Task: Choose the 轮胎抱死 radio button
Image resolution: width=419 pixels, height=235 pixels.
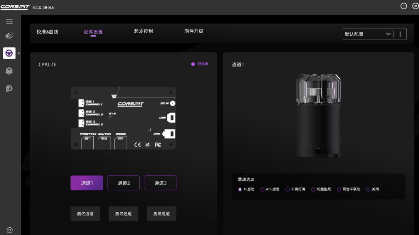Action: click(x=313, y=190)
